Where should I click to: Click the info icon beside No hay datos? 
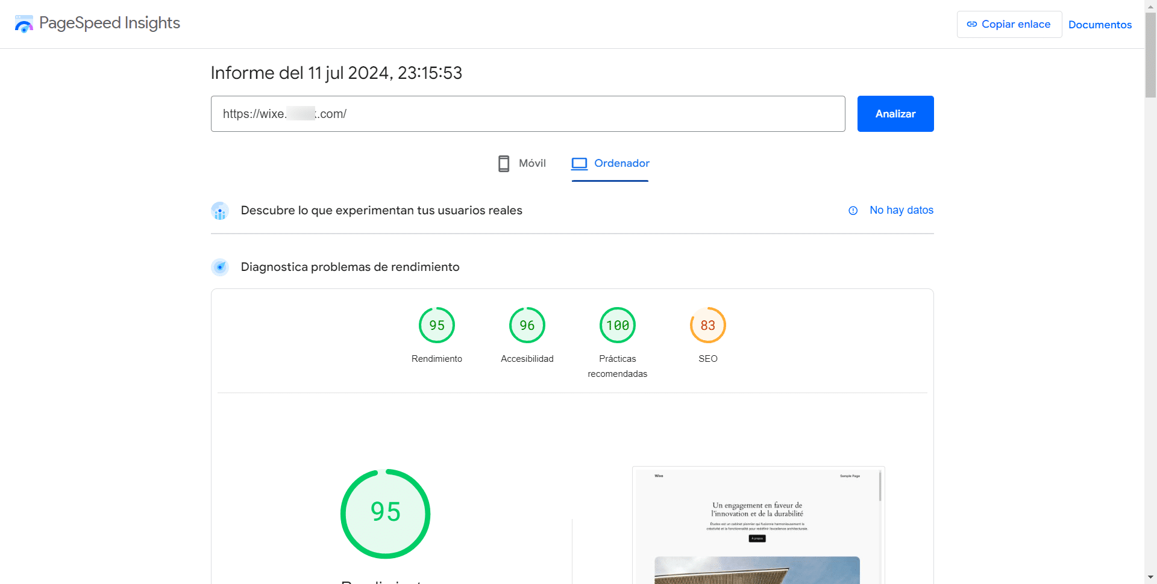(x=853, y=211)
